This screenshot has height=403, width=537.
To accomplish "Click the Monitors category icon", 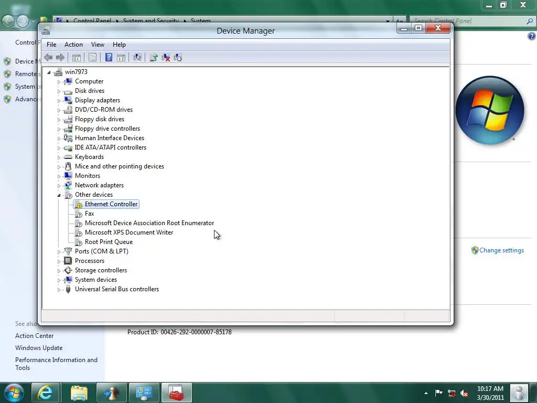I will pos(68,176).
